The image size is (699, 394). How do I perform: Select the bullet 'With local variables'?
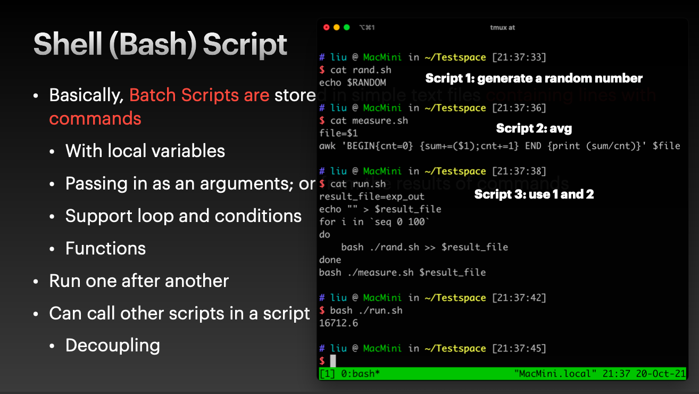[145, 151]
